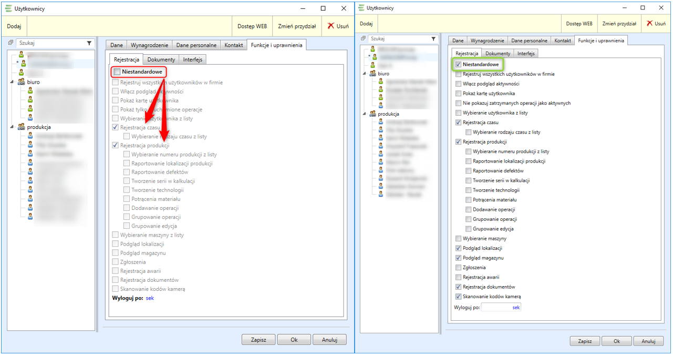
Task: Click the Wyloguj po input field in right window
Action: pyautogui.click(x=496, y=307)
